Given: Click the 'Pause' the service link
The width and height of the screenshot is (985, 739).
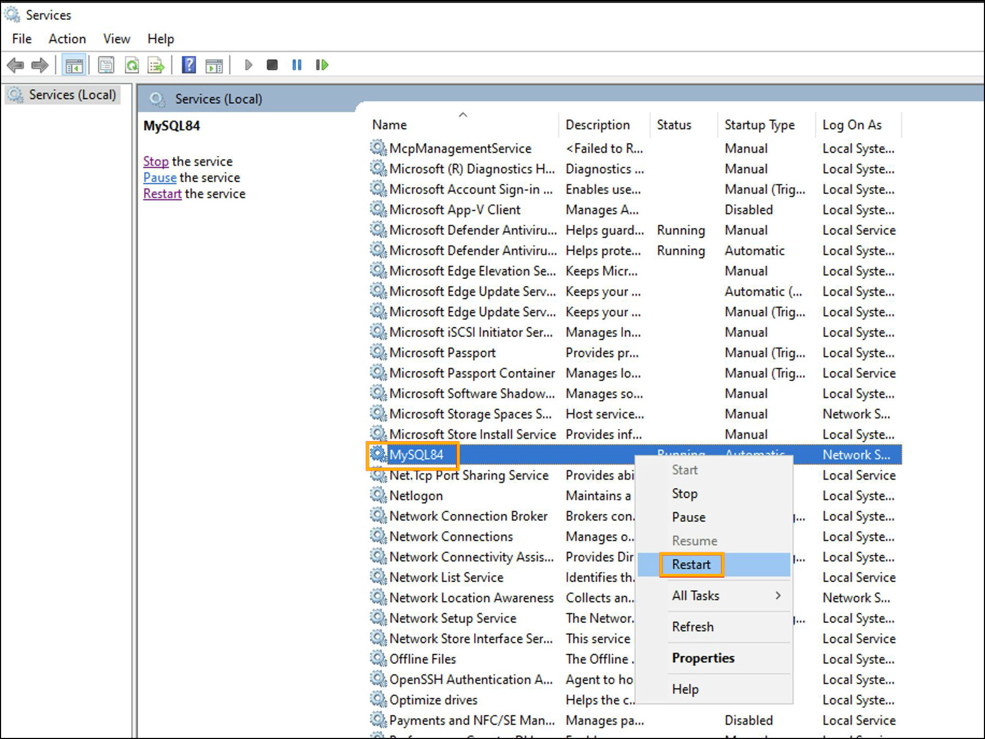Looking at the screenshot, I should 160,177.
